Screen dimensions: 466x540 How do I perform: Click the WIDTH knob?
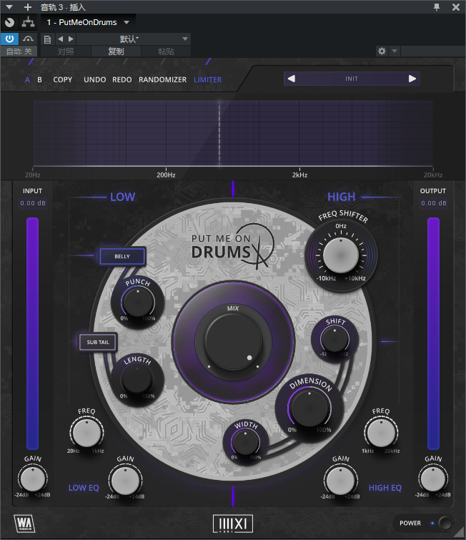tap(245, 442)
